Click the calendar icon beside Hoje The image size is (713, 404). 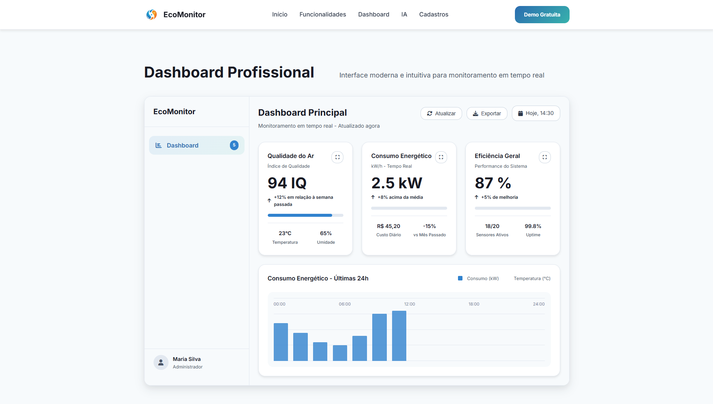click(x=520, y=113)
